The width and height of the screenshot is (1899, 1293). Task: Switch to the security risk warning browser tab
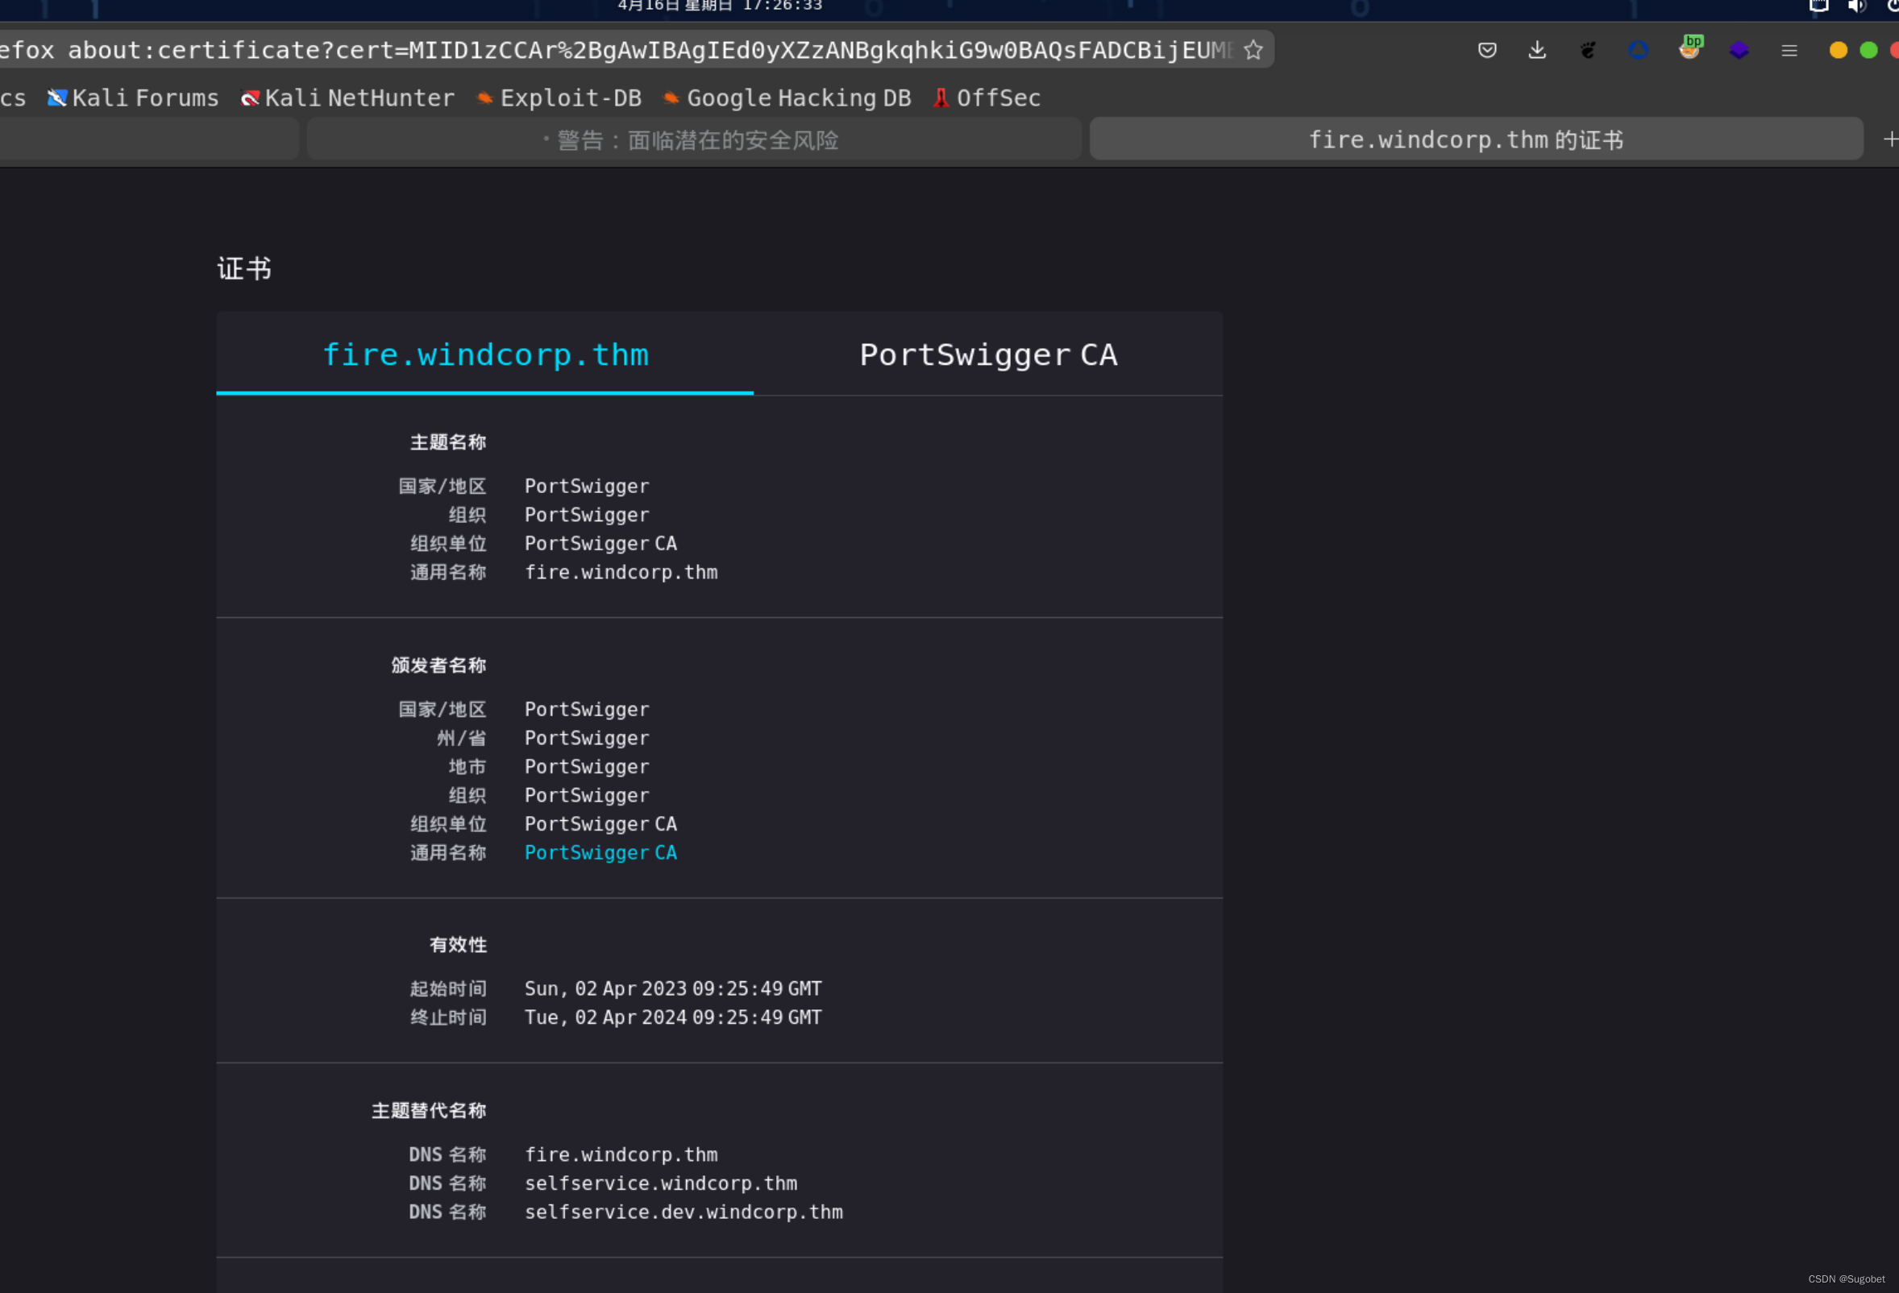(694, 139)
